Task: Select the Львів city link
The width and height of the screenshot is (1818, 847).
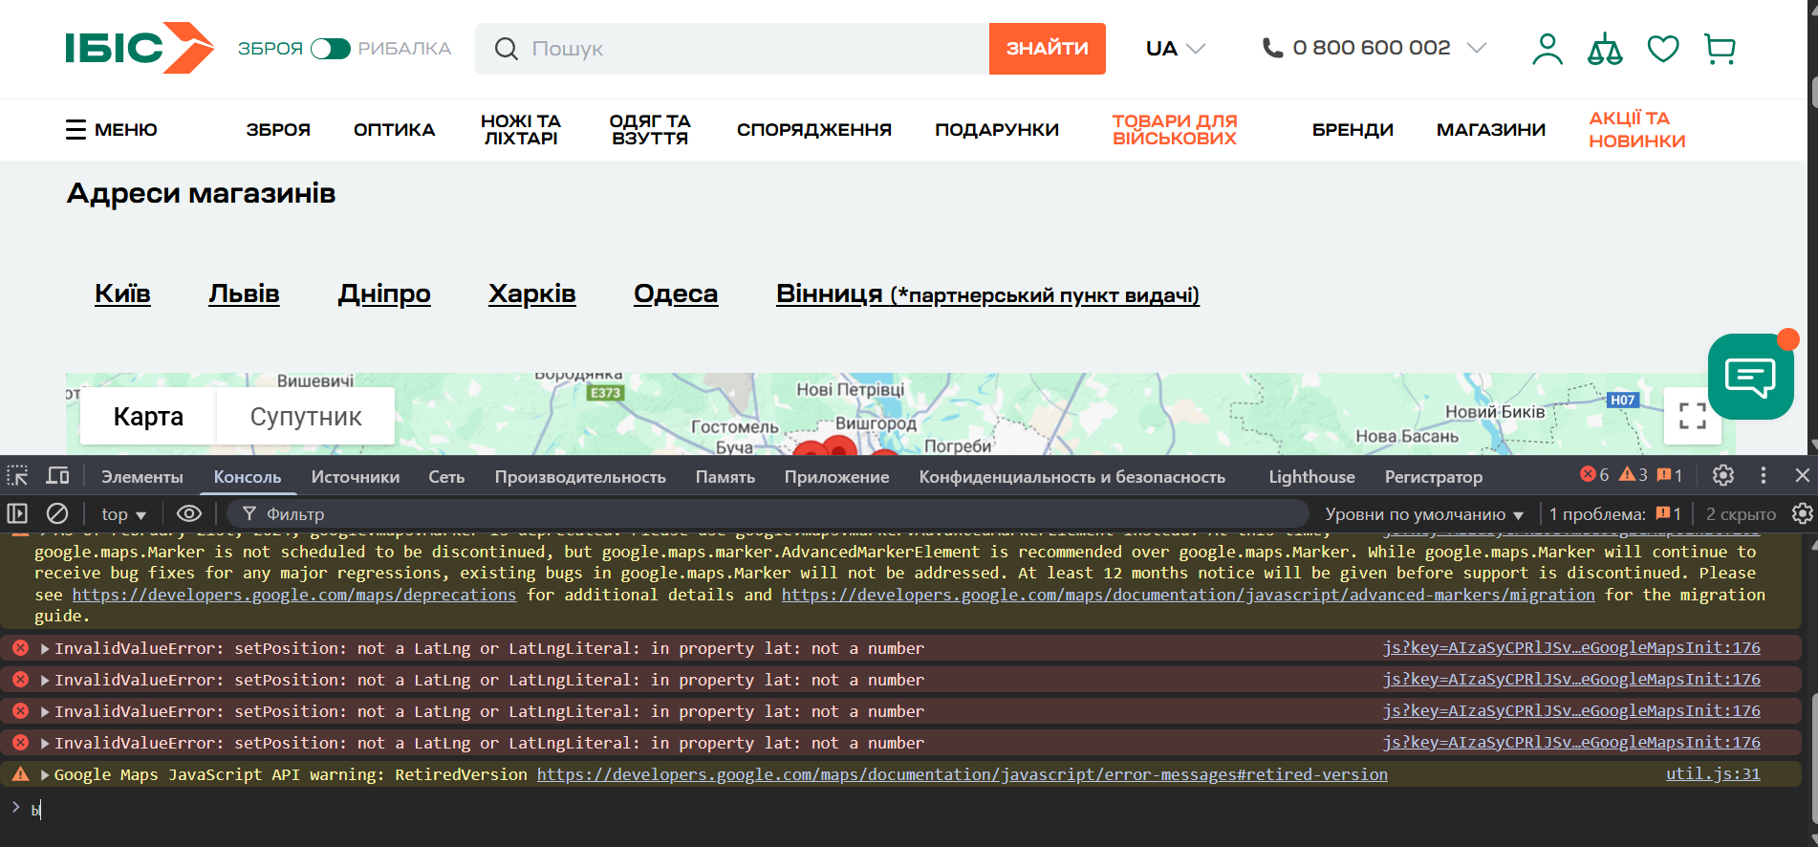Action: (244, 293)
